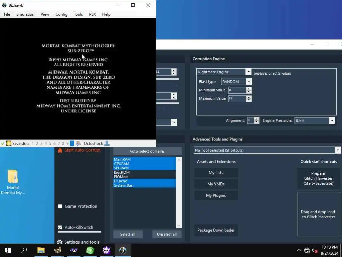This screenshot has height=257, width=342.
Task: Open Mortal Kombat My... desktop folder
Action: click(x=13, y=182)
